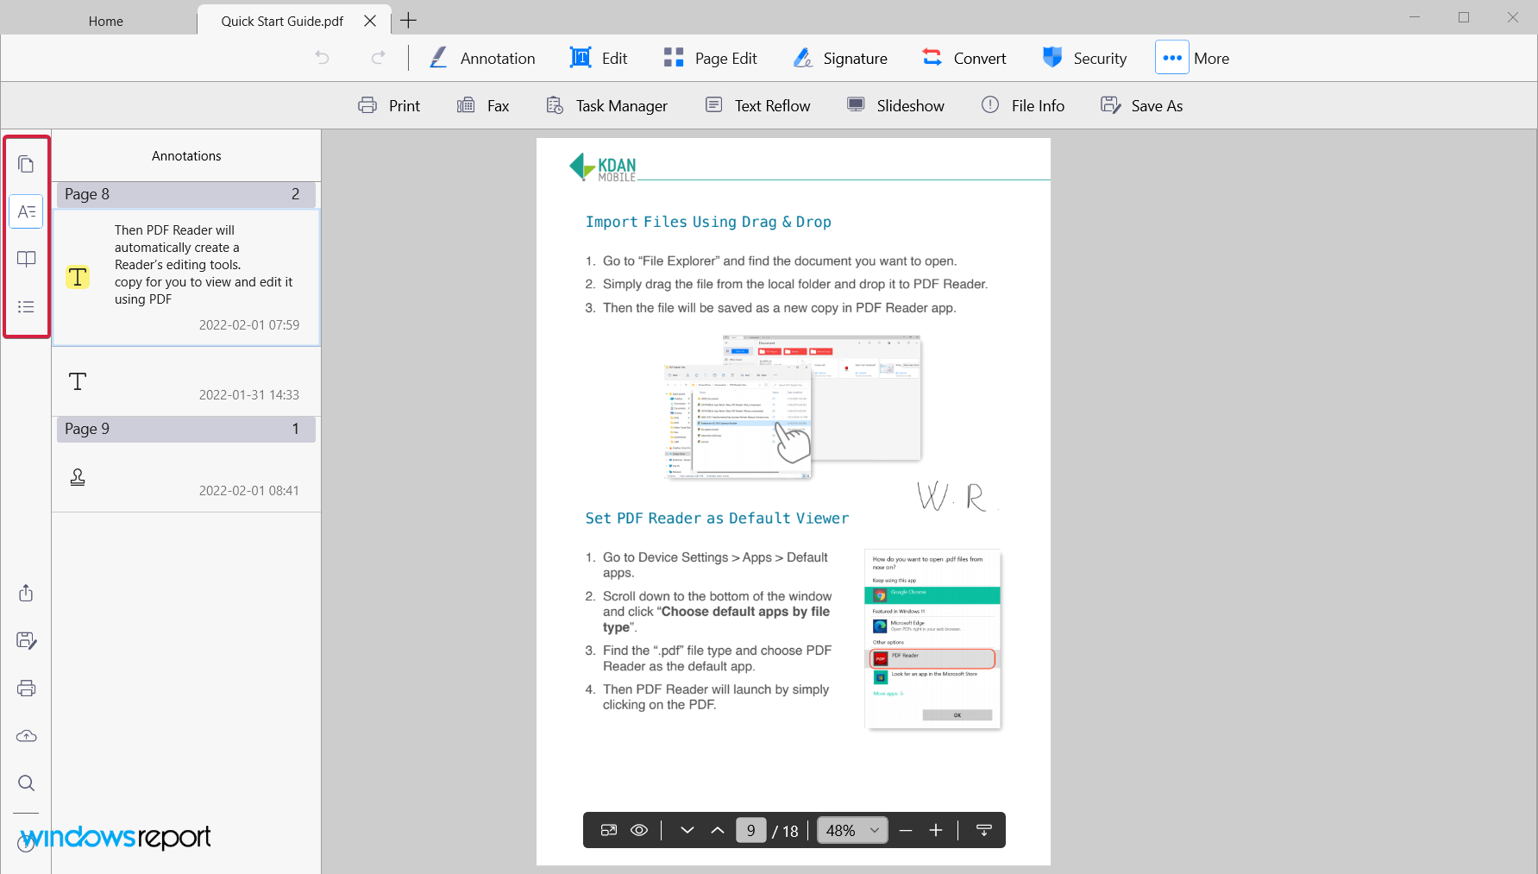Open the Annotation tools

click(482, 58)
